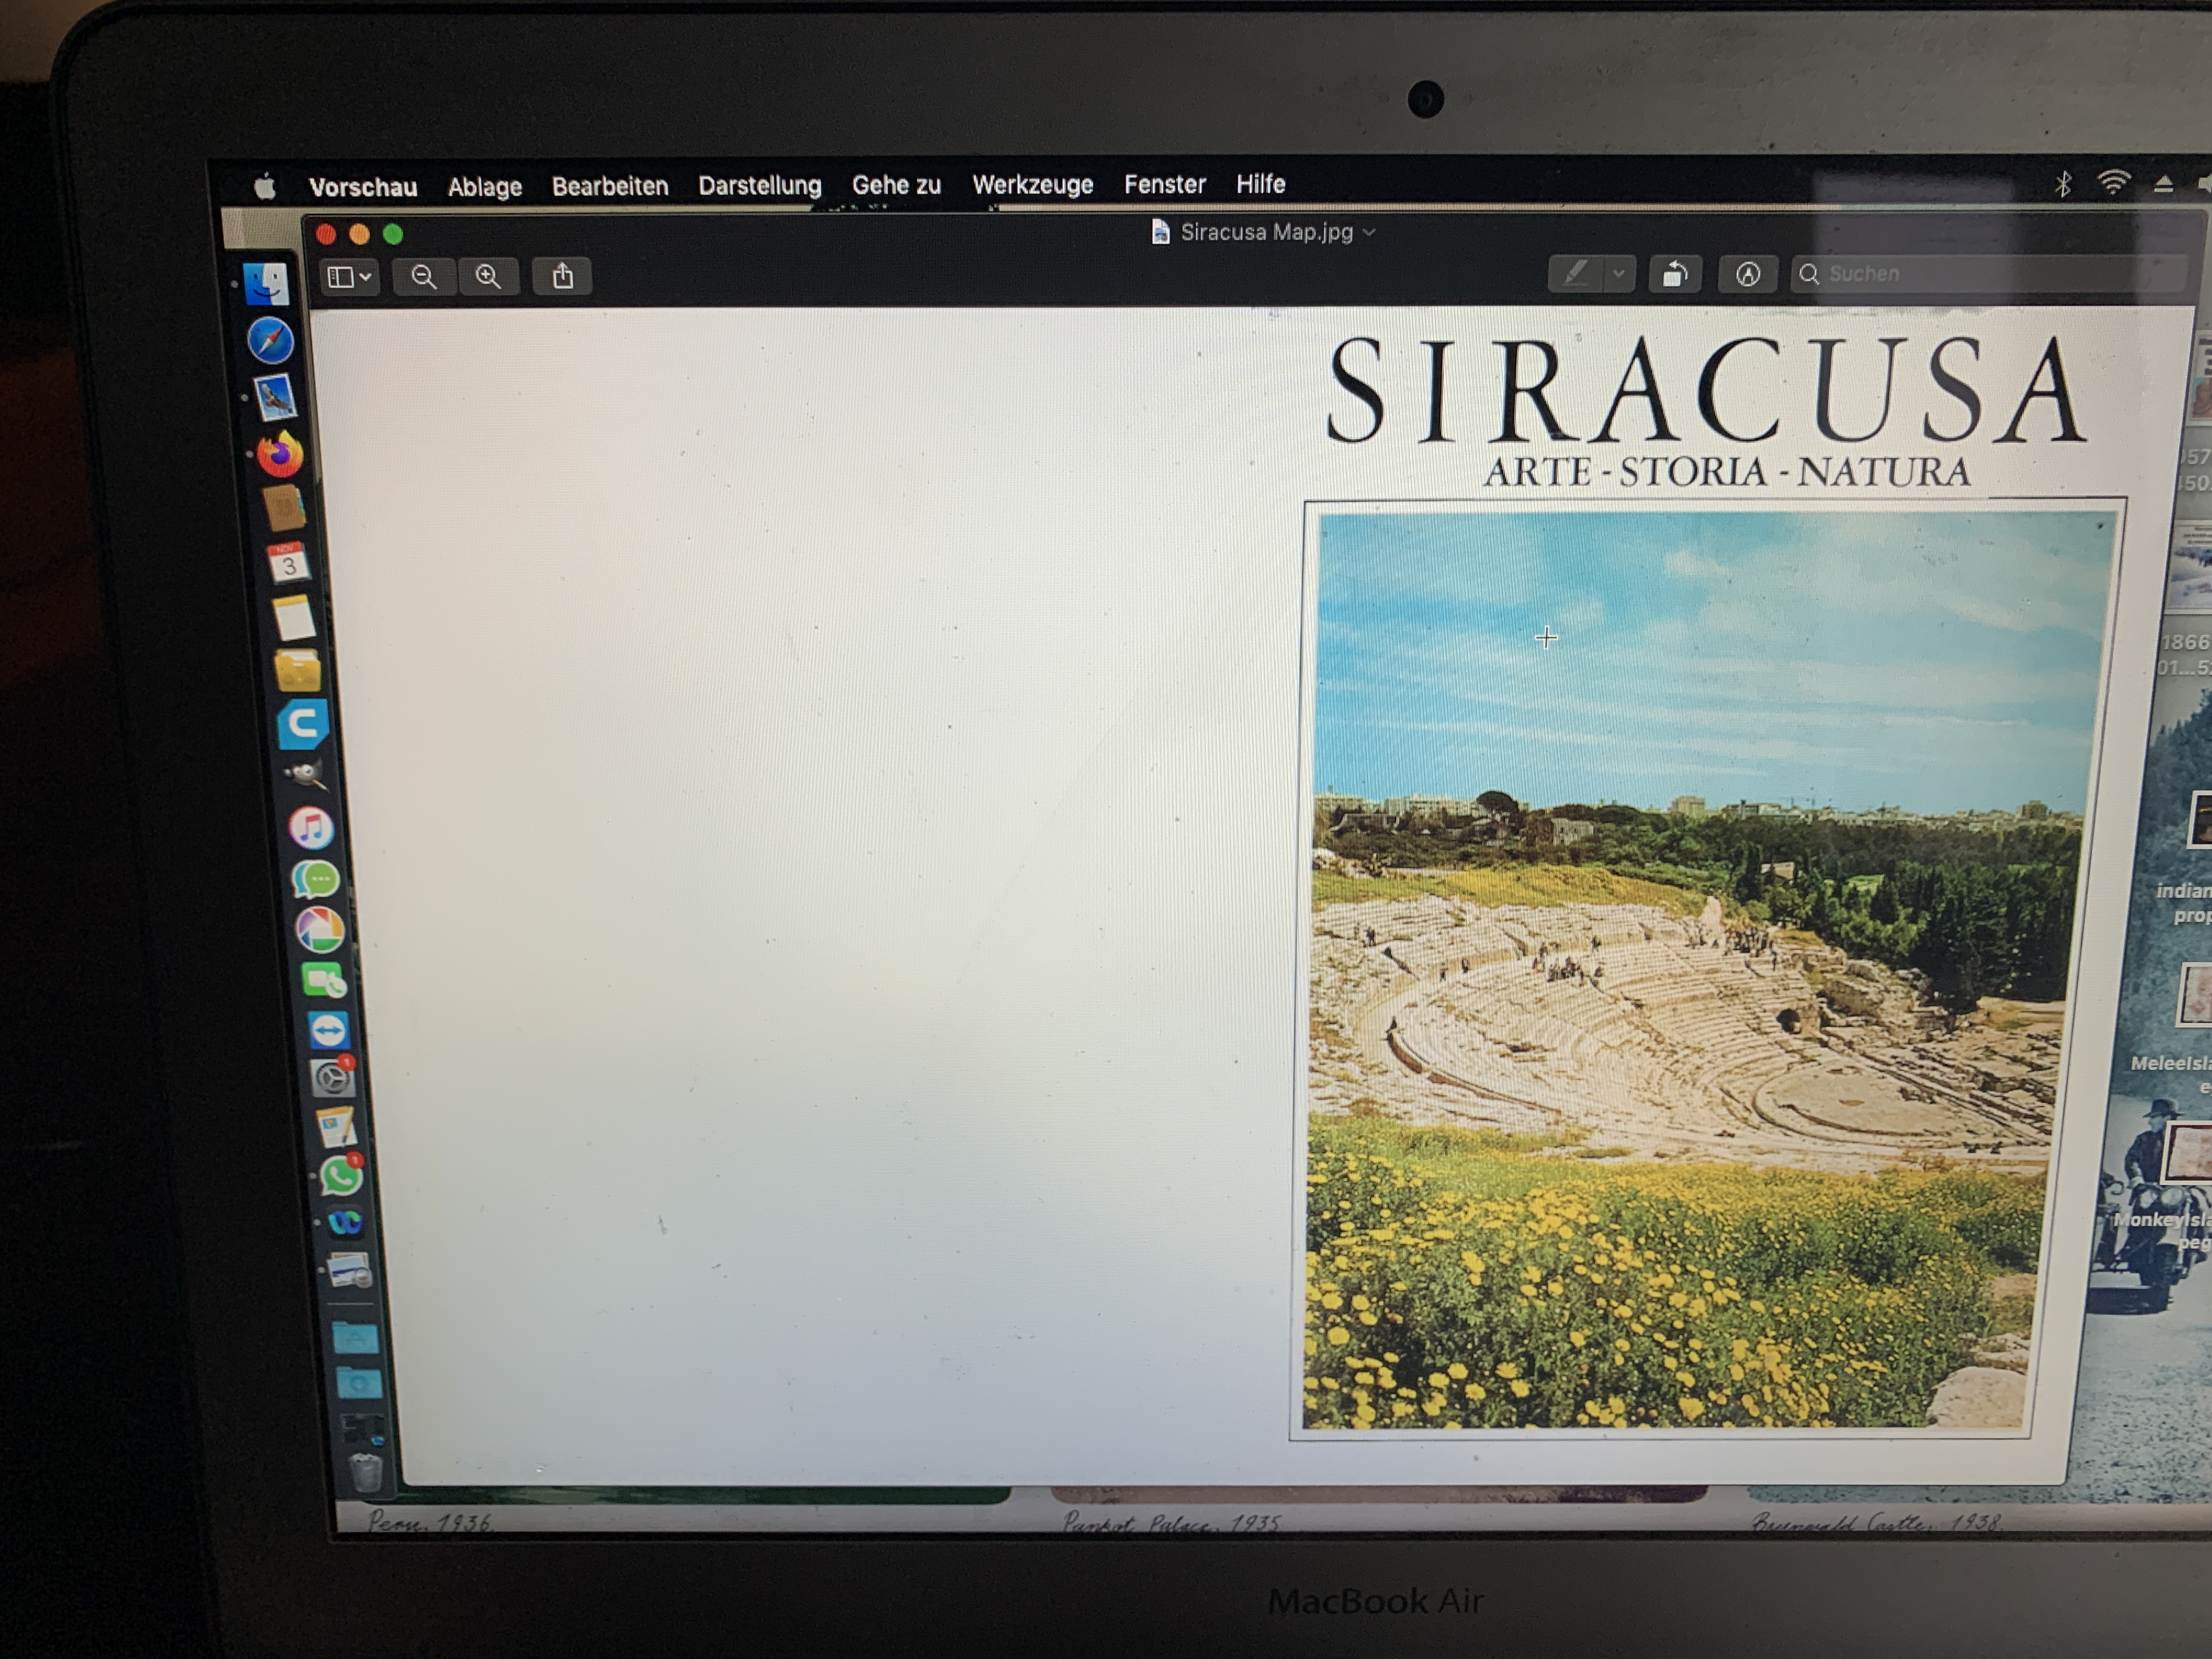The image size is (2212, 1659).
Task: Click the zoom out magnifier in Preview toolbar
Action: 424,277
